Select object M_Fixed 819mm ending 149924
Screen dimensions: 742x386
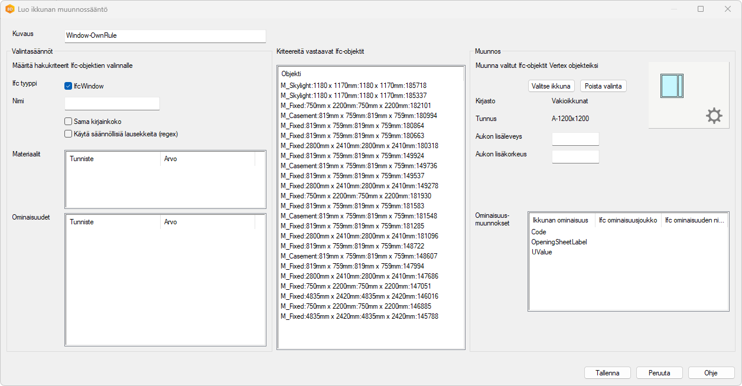pos(352,156)
